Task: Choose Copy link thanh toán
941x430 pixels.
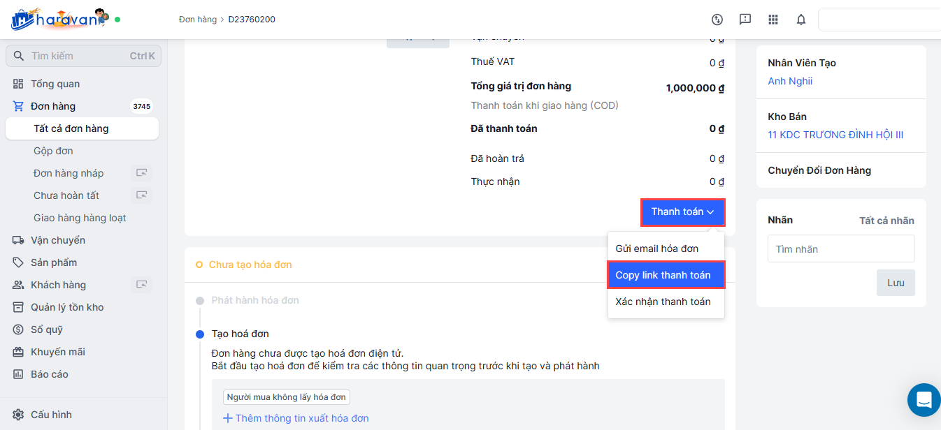Action: coord(666,275)
